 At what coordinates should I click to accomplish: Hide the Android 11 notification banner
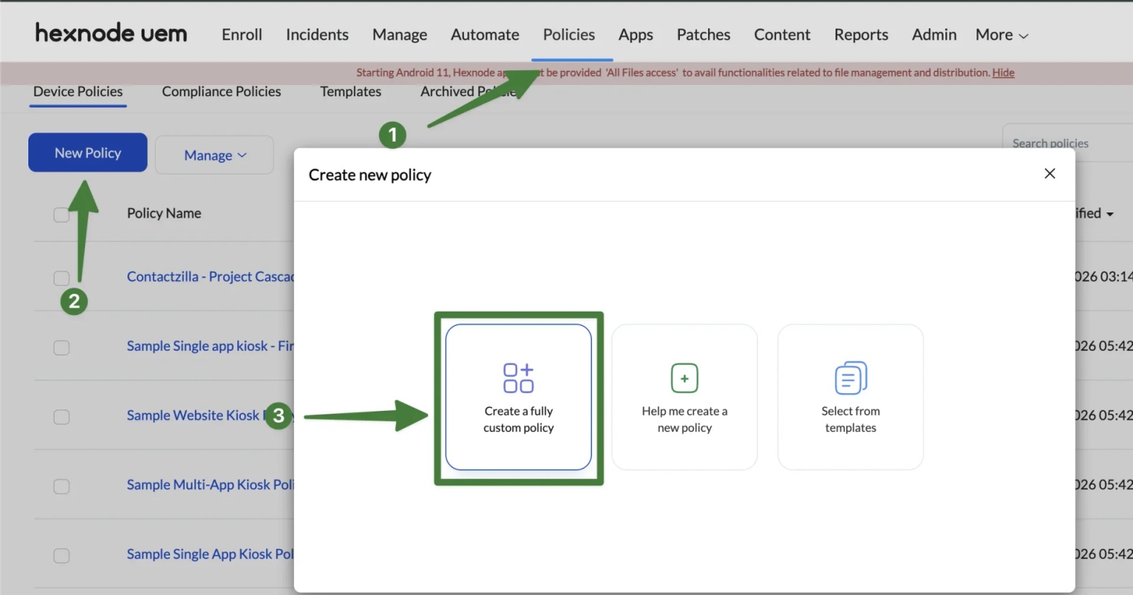[x=1003, y=72]
